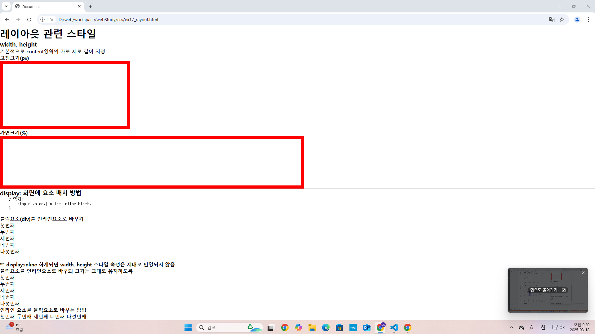
Task: Go back to the previous page
Action: 7,20
